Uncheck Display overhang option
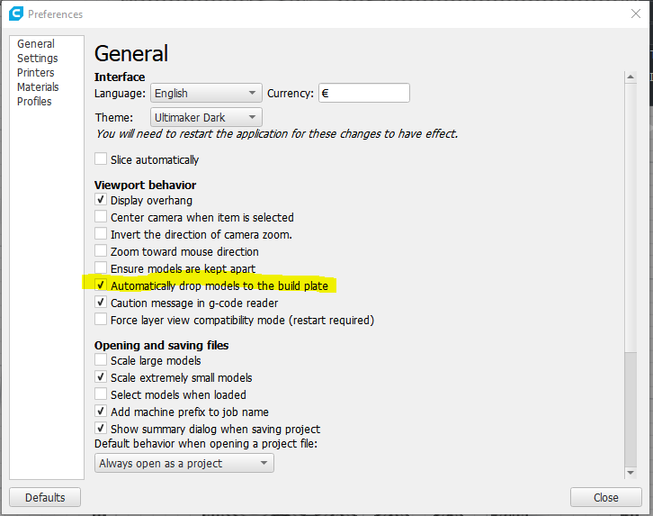This screenshot has width=653, height=516. 101,199
